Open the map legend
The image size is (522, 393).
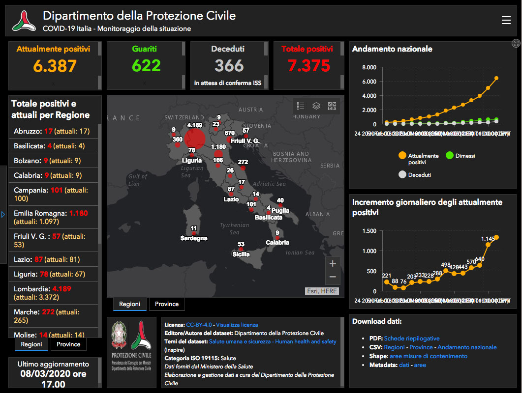pyautogui.click(x=301, y=106)
